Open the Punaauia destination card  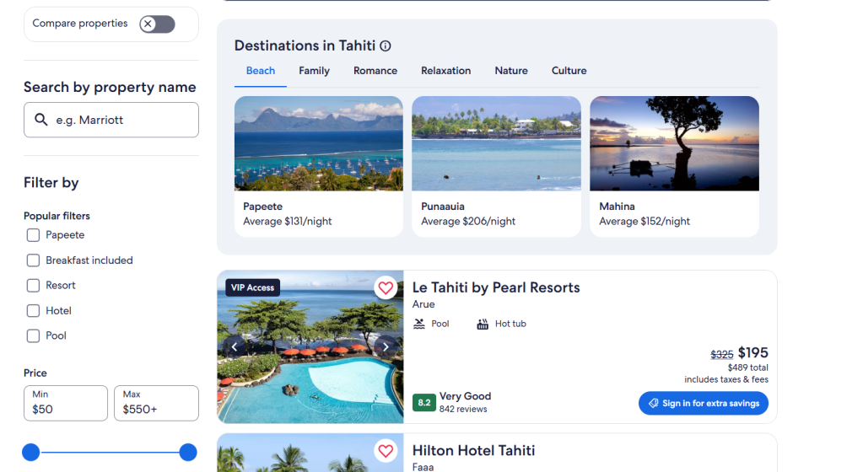[496, 166]
